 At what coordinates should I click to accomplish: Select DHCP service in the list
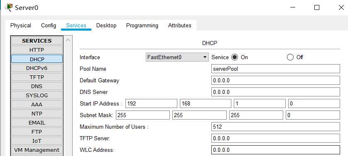click(37, 59)
